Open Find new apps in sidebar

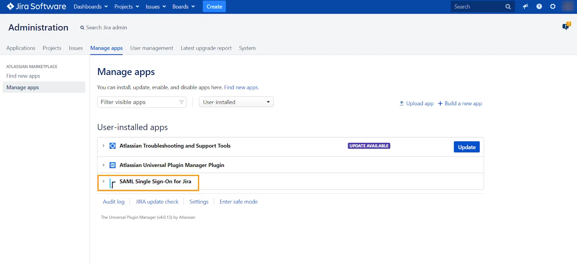click(x=23, y=76)
